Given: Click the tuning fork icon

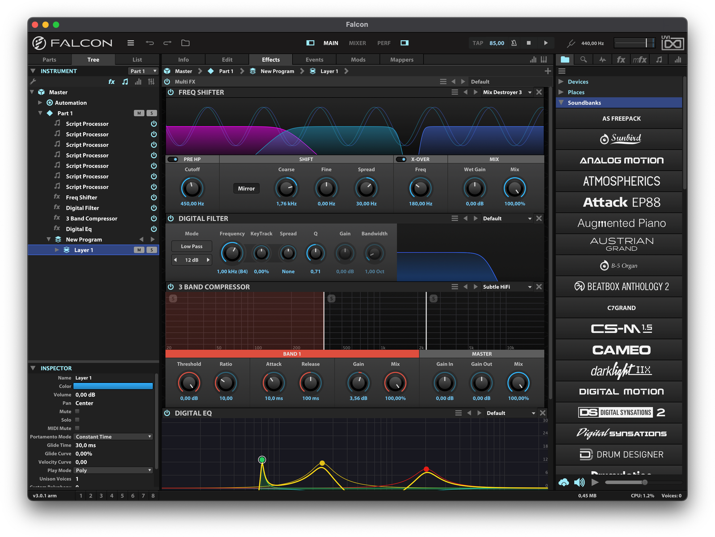Looking at the screenshot, I should pos(571,43).
